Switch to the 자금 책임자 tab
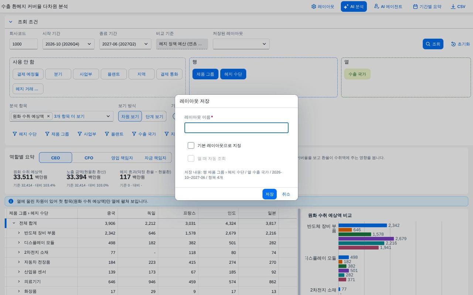 155,158
